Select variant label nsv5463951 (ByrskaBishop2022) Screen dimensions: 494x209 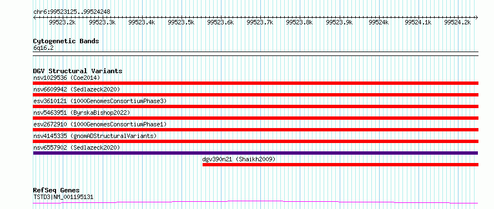(81, 113)
